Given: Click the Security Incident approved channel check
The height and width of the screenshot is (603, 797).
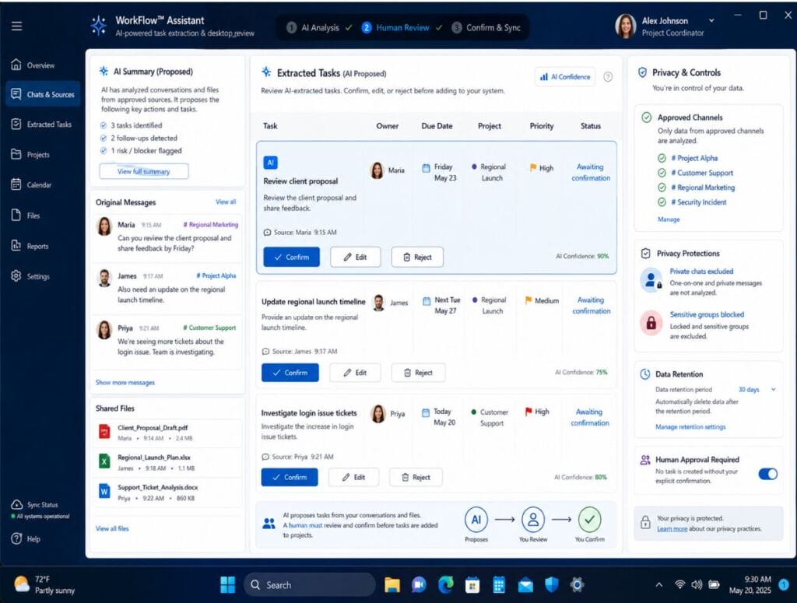Looking at the screenshot, I should click(662, 202).
